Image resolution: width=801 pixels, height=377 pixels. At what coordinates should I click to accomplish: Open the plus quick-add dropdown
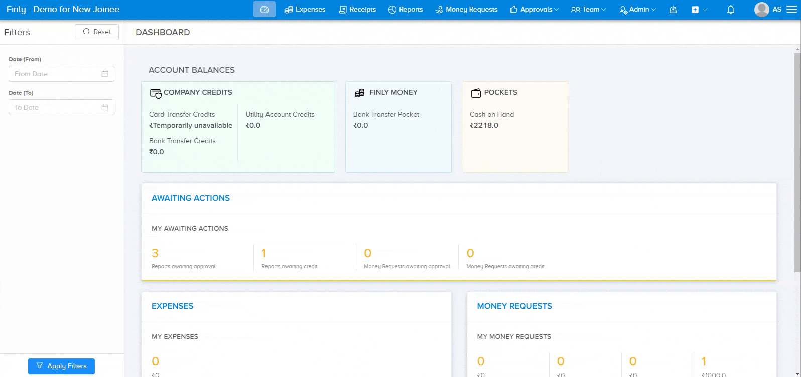pos(699,10)
